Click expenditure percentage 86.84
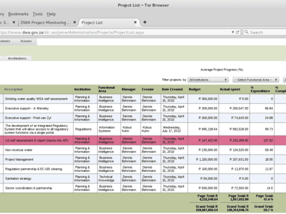 tap(269, 108)
